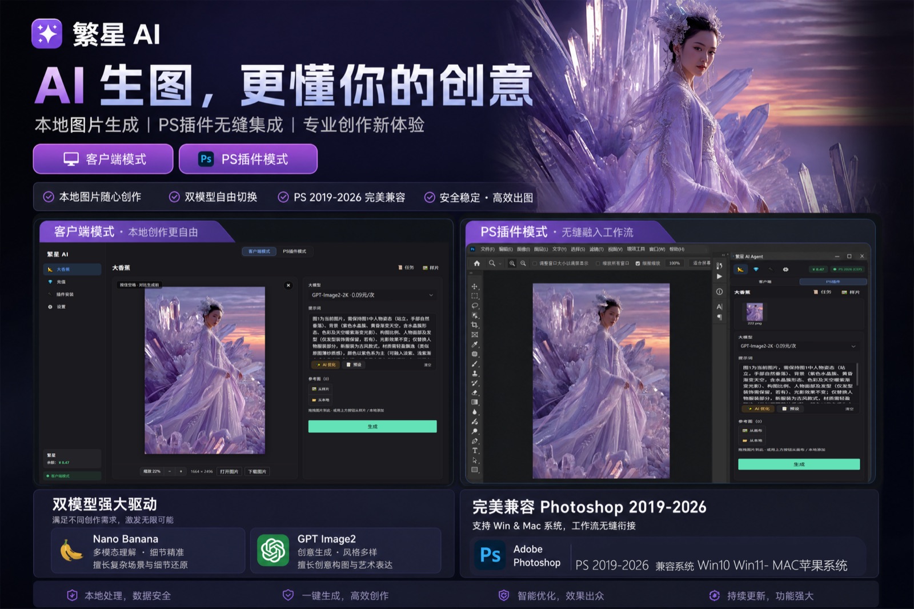Screen dimensions: 914x609
Task: Select the Path Selection tool
Action: [x=474, y=460]
